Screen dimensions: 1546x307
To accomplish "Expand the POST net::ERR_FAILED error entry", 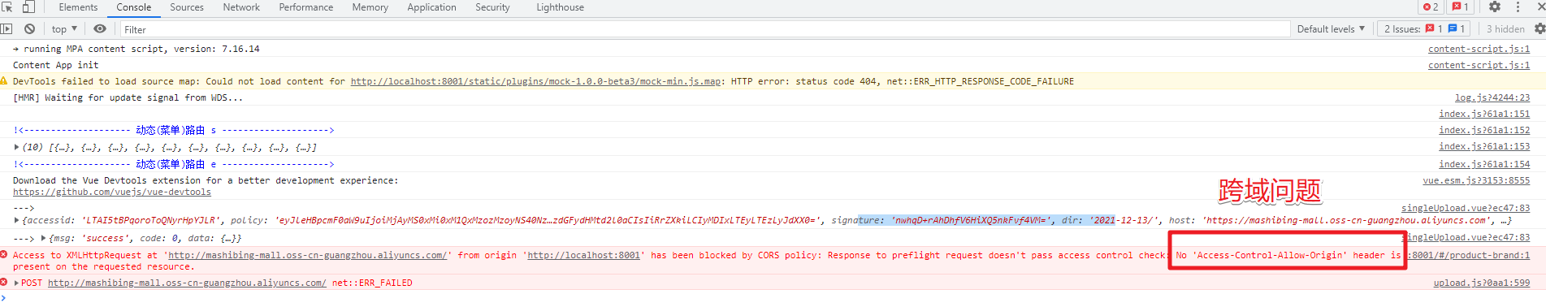I will (17, 283).
